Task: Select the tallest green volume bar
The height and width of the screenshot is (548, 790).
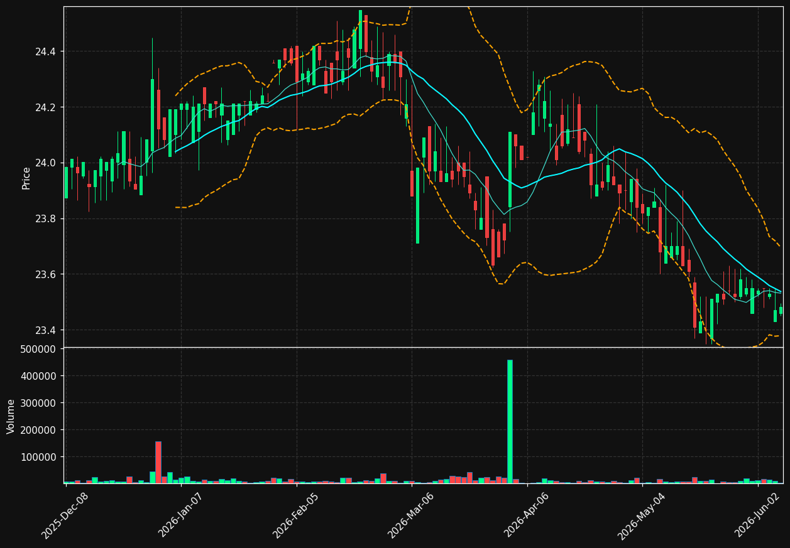Action: [510, 421]
